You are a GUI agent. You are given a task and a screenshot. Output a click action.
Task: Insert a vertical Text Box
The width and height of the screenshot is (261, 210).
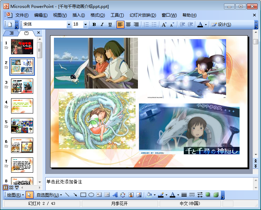107,195
